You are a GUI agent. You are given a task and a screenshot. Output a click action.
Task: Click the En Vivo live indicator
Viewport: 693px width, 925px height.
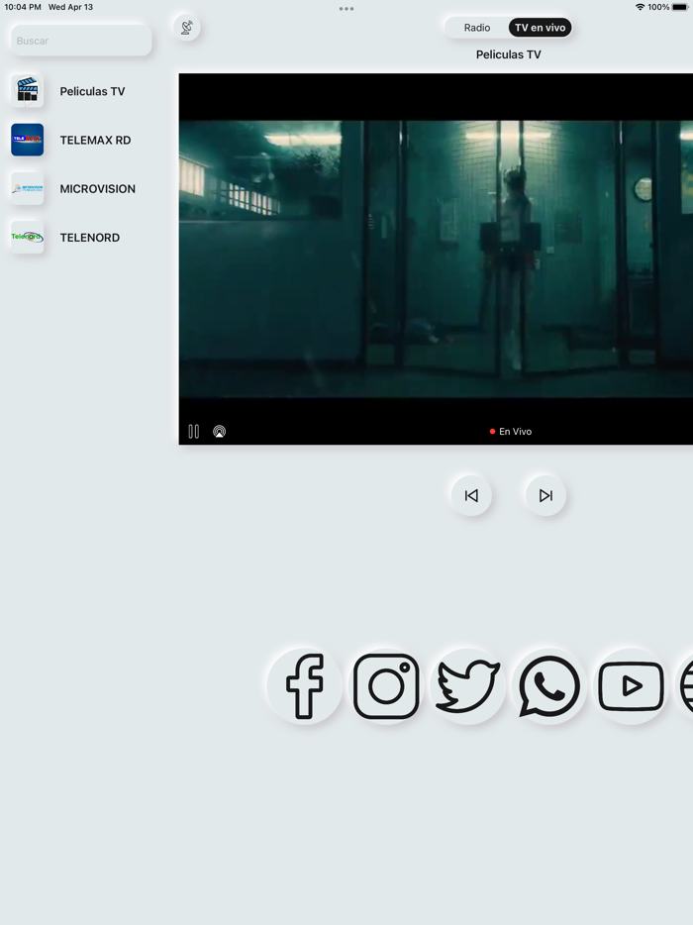[511, 431]
